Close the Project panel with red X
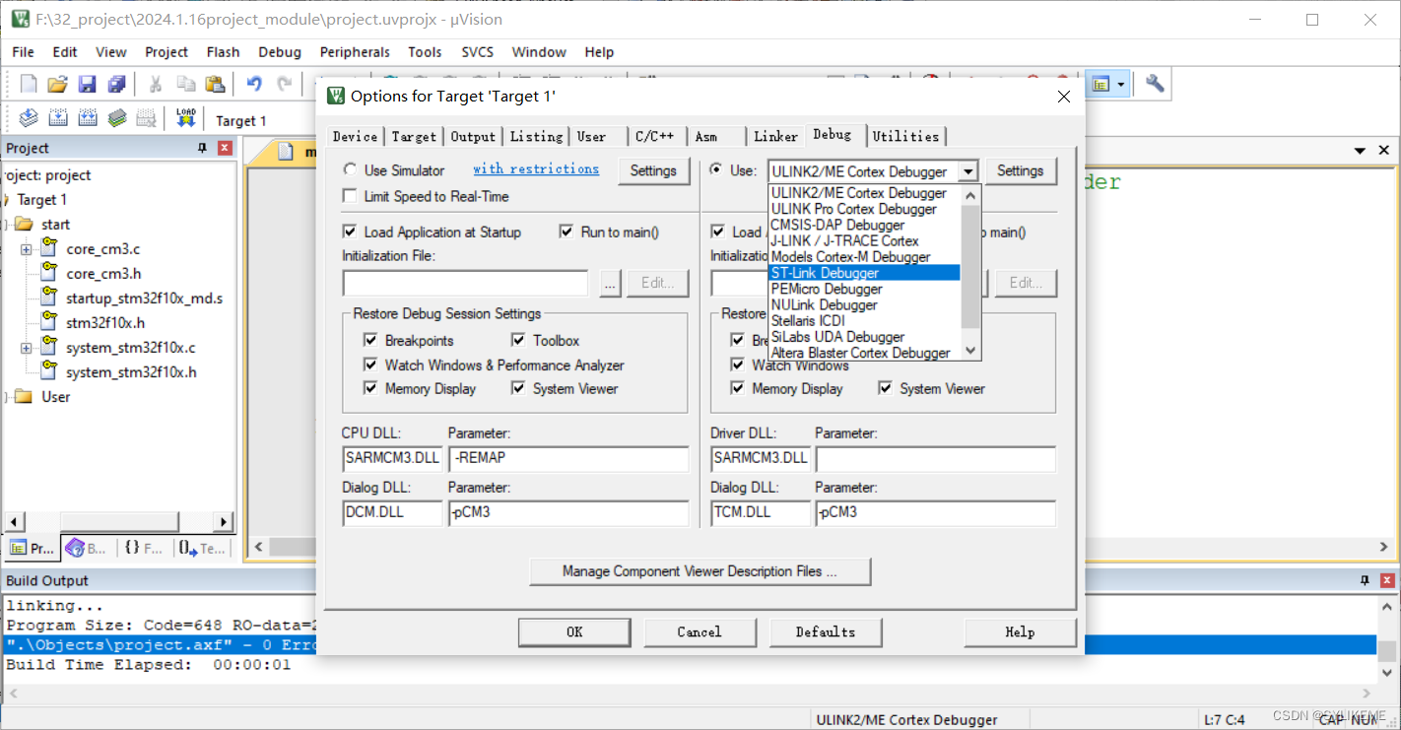This screenshot has height=730, width=1401. [225, 148]
